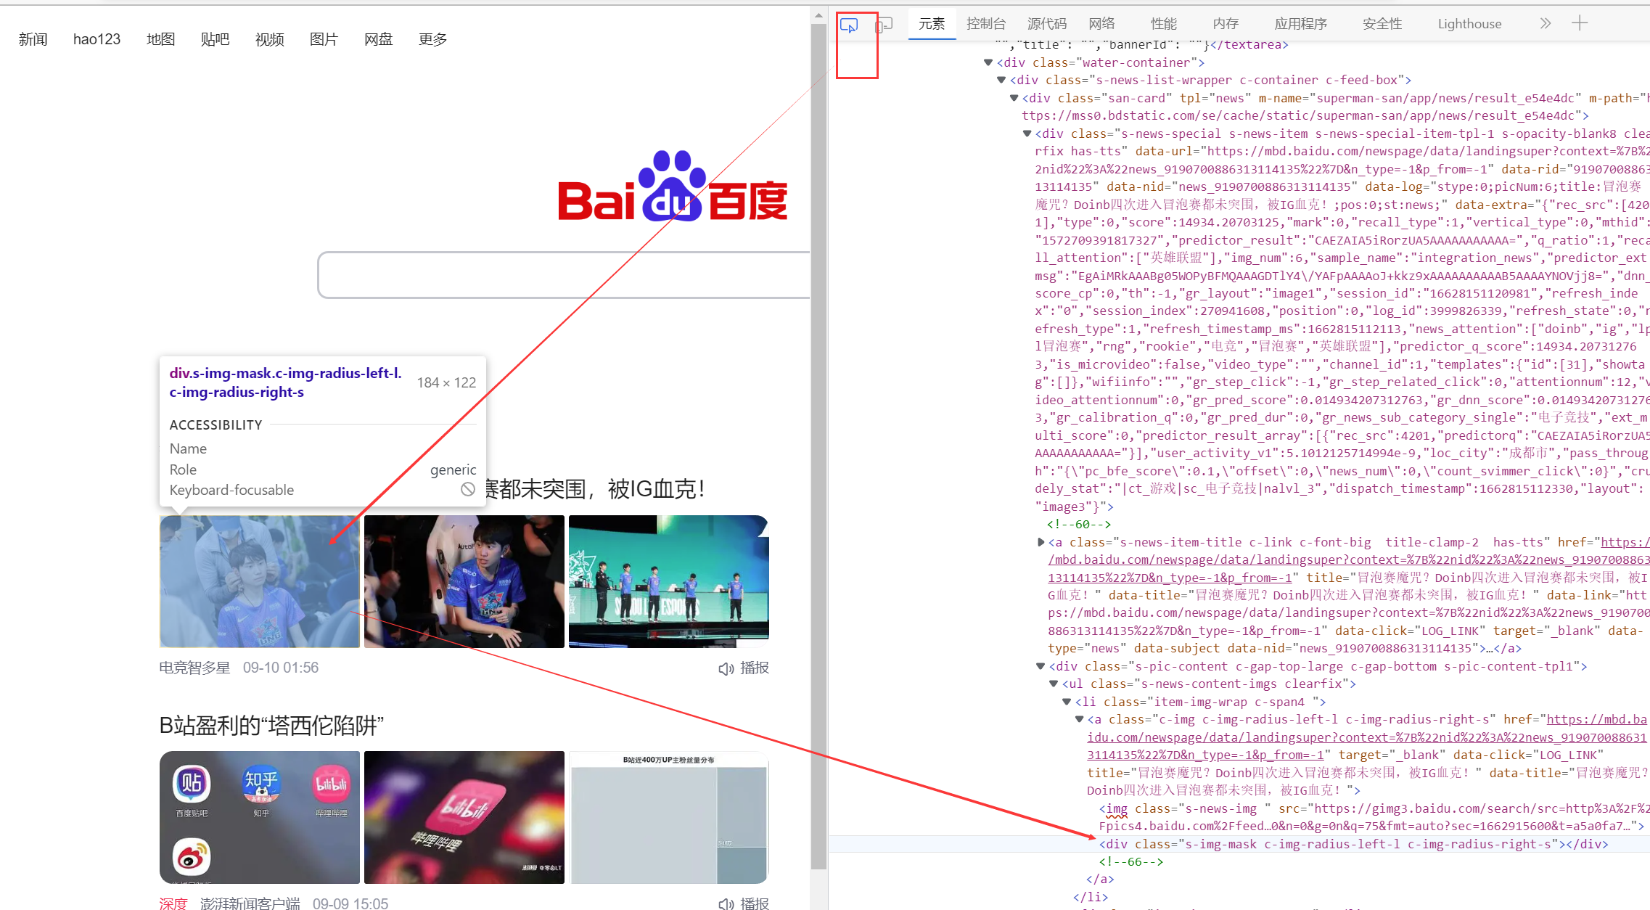The width and height of the screenshot is (1650, 910).
Task: Click the 澎湃新闻客户端 source label
Action: (x=250, y=903)
